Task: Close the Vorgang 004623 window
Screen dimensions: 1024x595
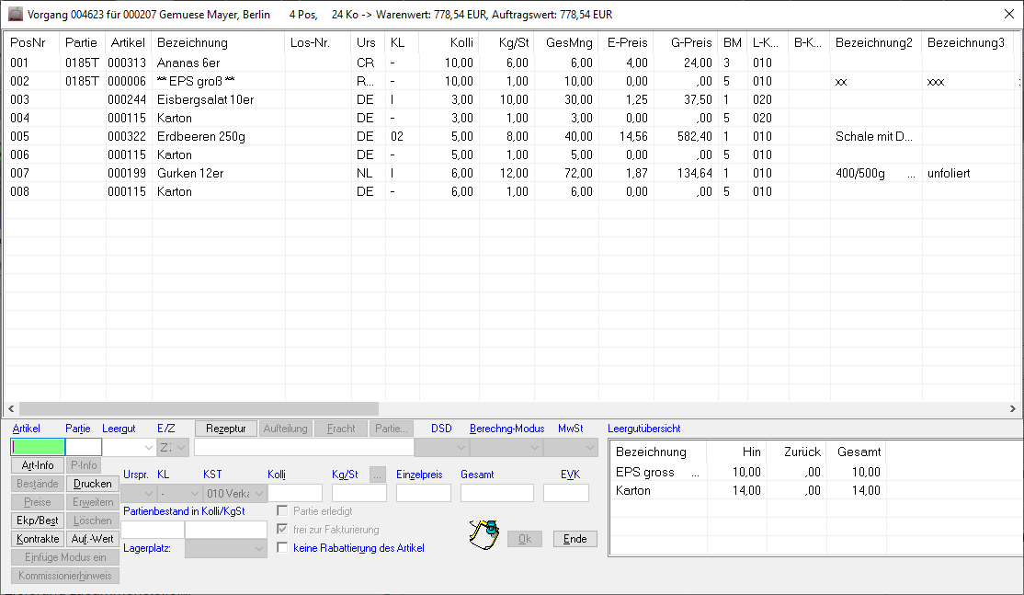Action: [1008, 15]
